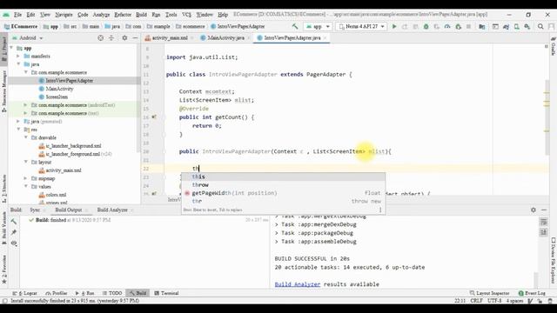Viewport: 557px width, 313px height.
Task: Expand the java (generated) folder
Action: (18, 122)
